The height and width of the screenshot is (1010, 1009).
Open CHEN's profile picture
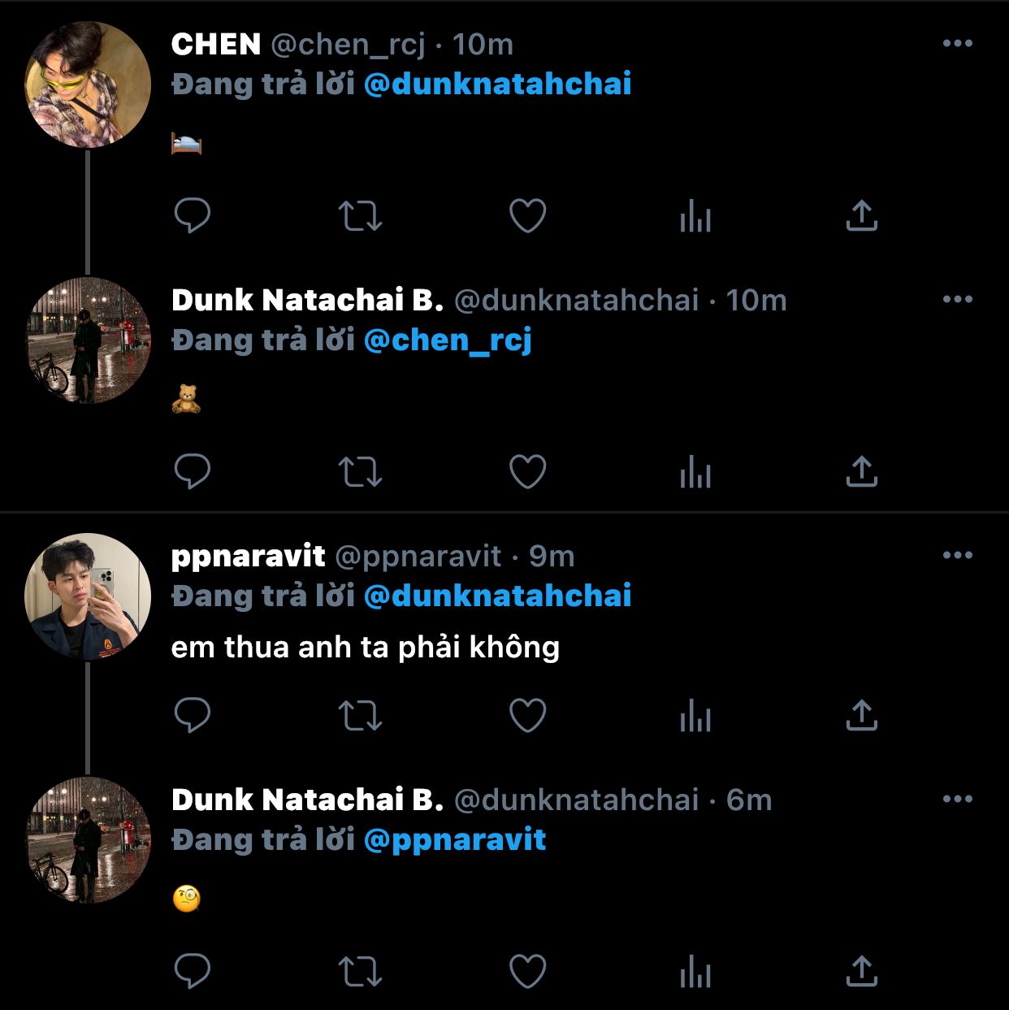[88, 85]
